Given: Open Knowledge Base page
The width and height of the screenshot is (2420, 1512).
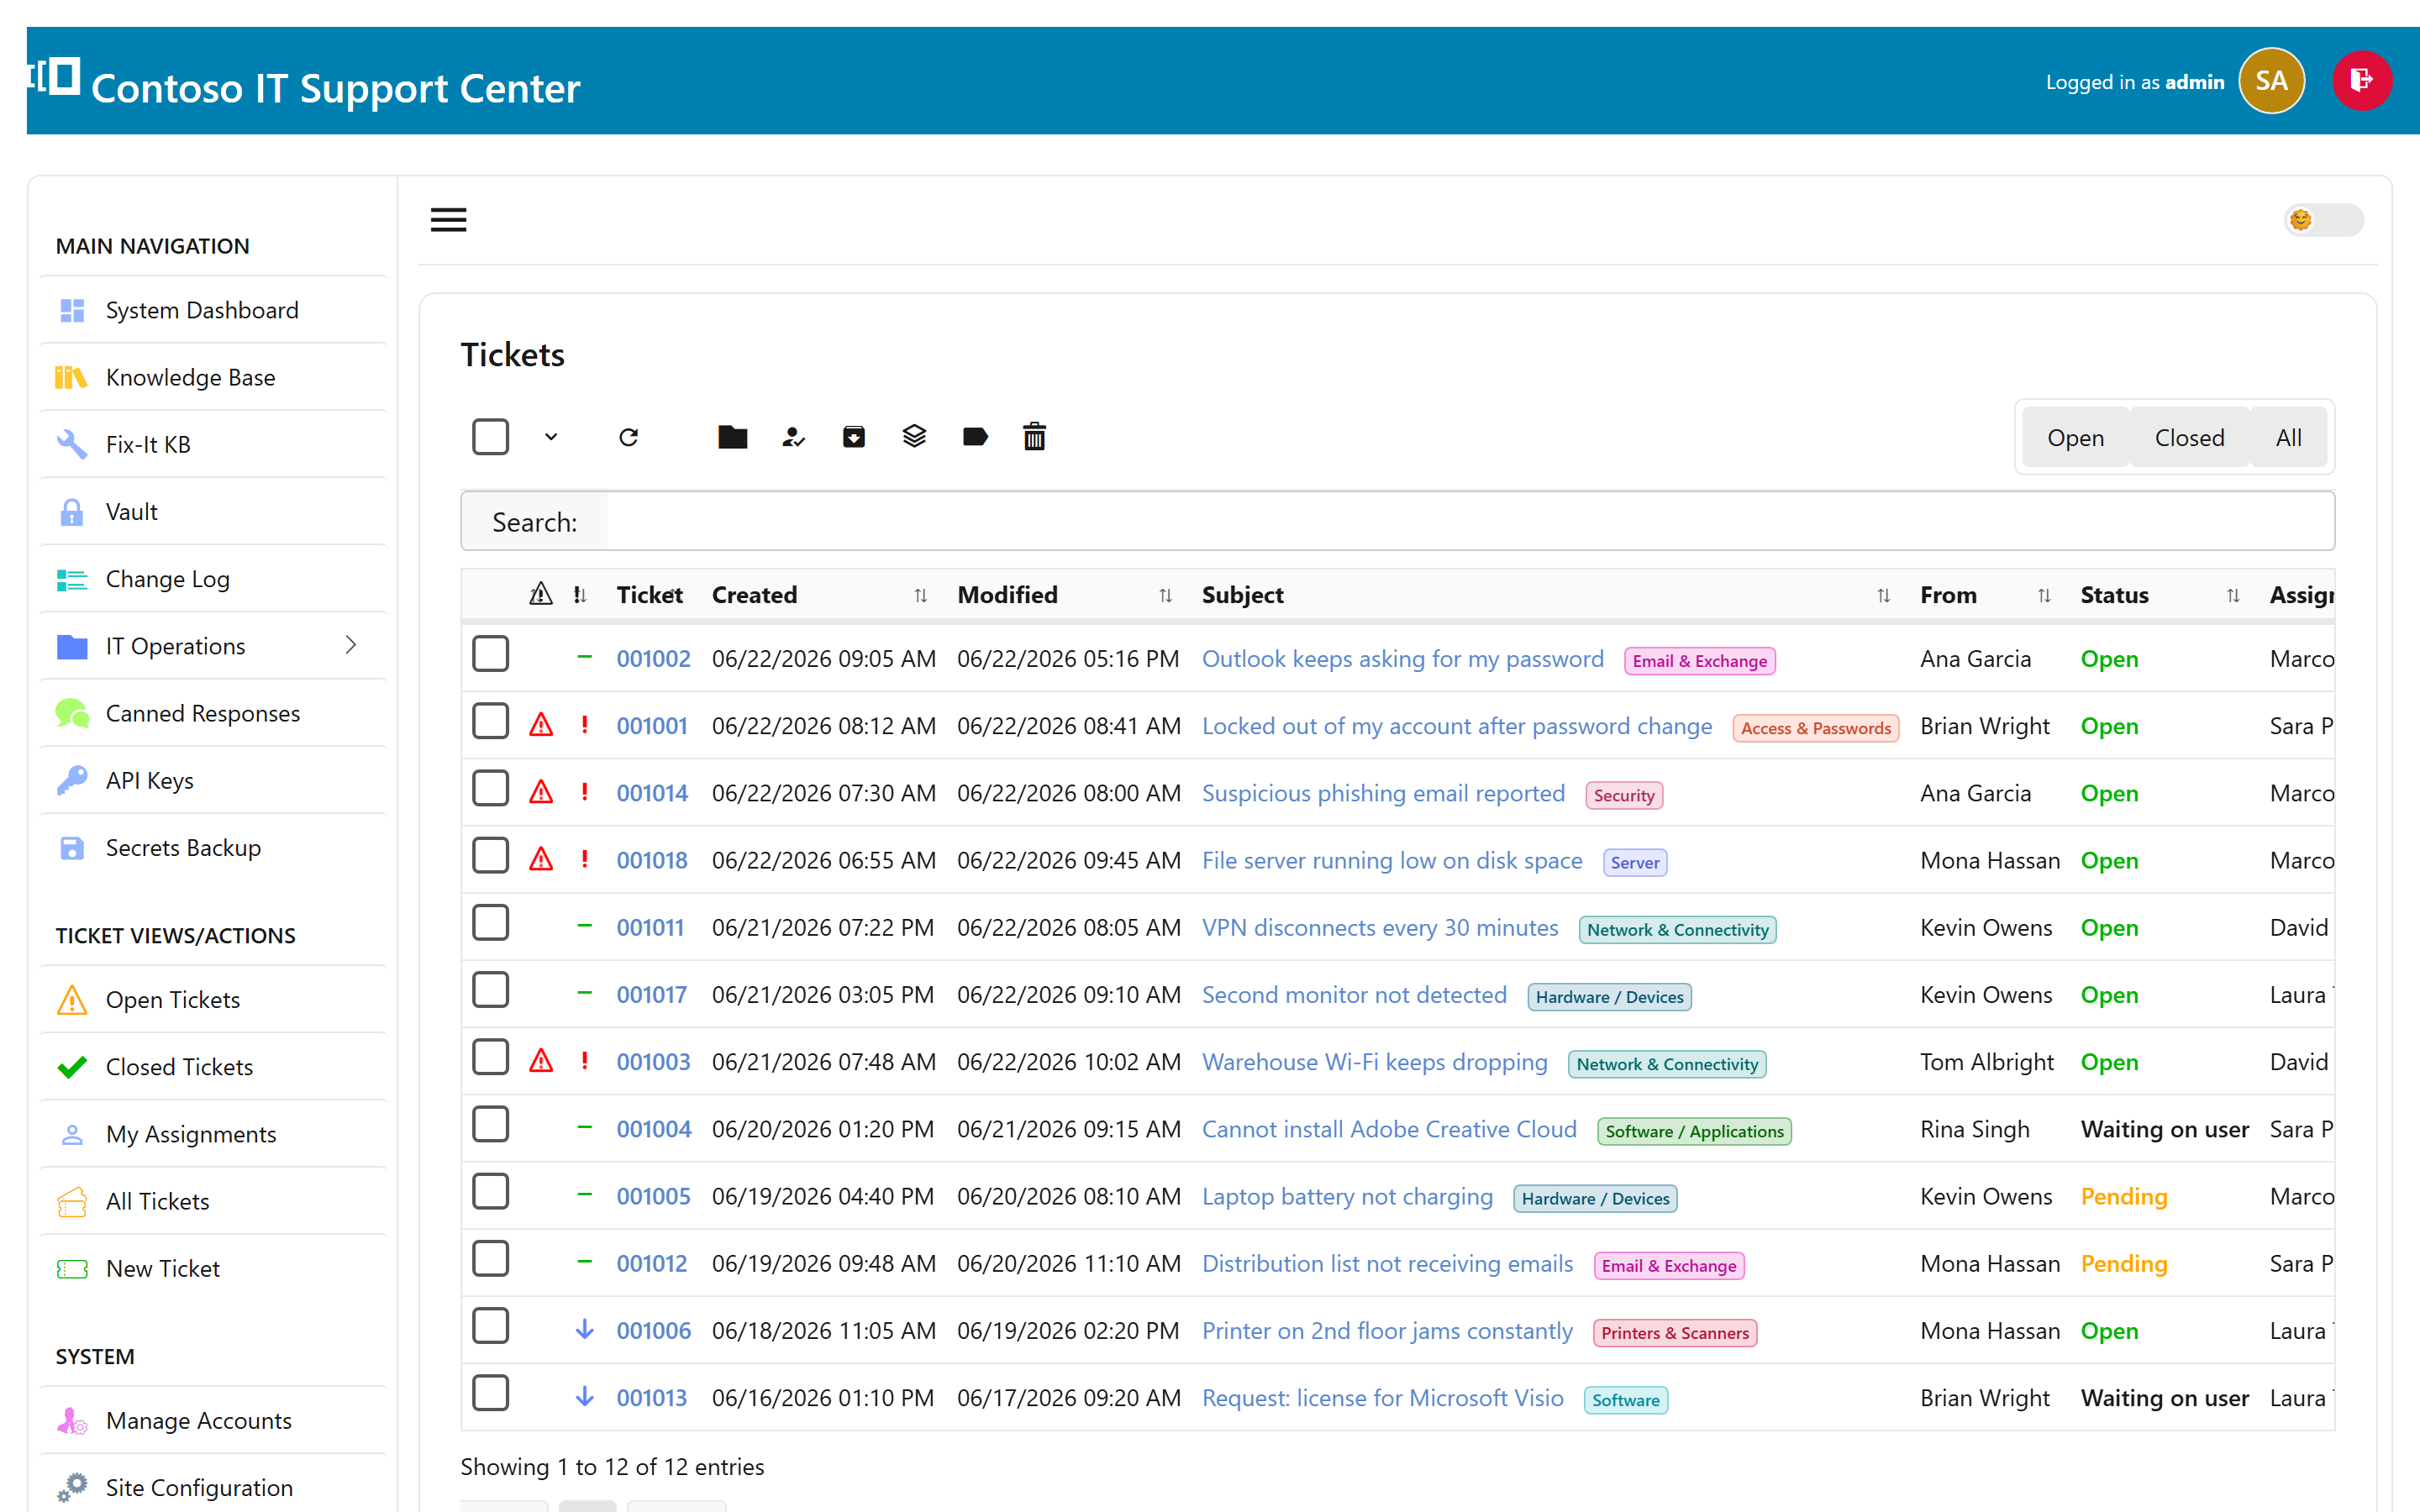Looking at the screenshot, I should pos(213,377).
